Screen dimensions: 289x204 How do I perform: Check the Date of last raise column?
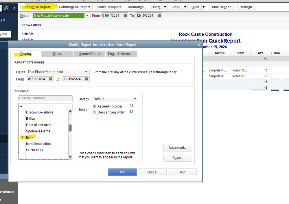22,125
